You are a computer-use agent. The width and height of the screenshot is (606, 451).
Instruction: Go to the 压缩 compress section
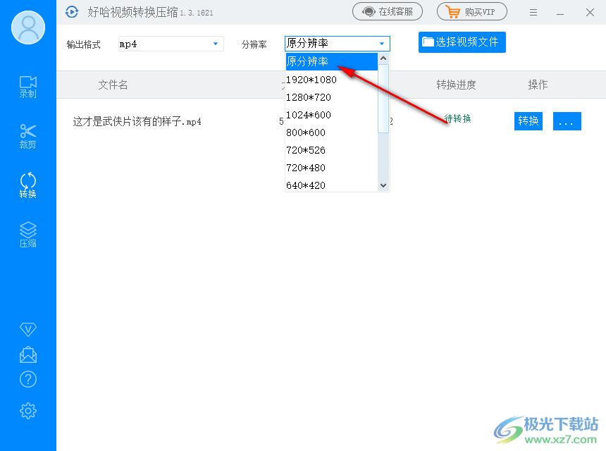tap(27, 235)
